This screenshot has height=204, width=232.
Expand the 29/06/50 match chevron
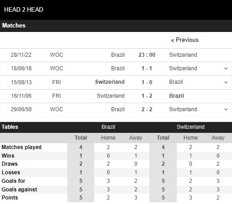[x=226, y=109]
